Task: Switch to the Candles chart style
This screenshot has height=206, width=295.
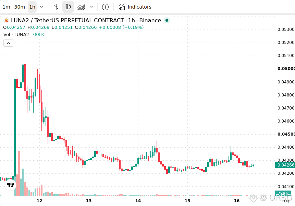Action: click(68, 7)
